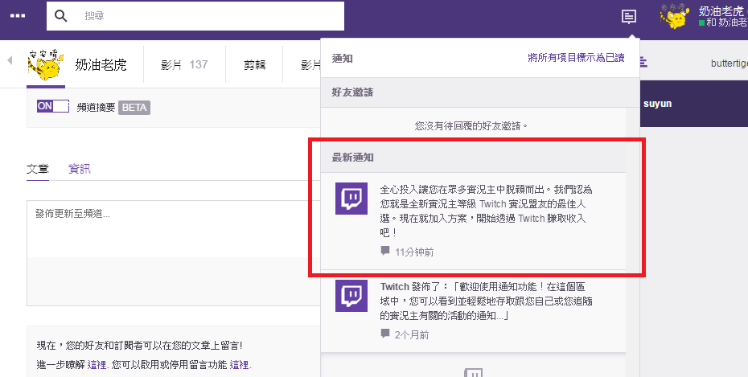Image resolution: width=748 pixels, height=377 pixels.
Task: Open the 歡迎使用通知功能 notification
Action: [x=486, y=301]
